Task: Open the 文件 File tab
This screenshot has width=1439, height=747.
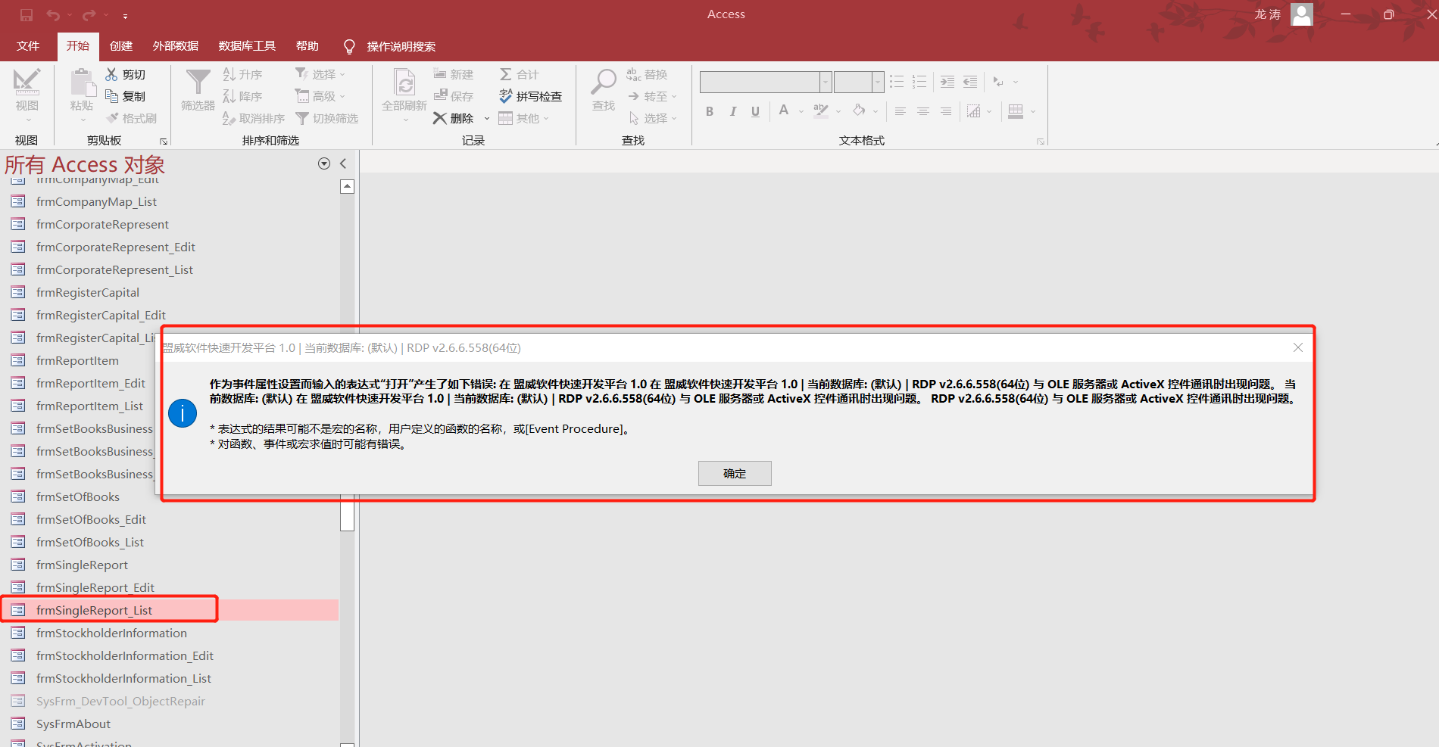Action: 28,46
